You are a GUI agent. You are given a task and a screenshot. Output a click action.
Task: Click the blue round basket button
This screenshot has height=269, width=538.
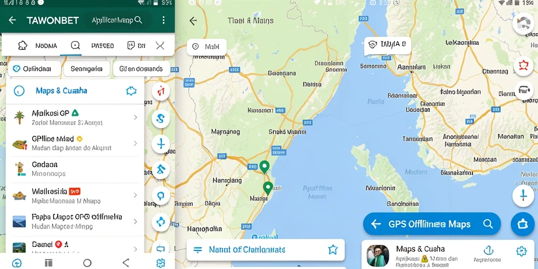pos(522,224)
